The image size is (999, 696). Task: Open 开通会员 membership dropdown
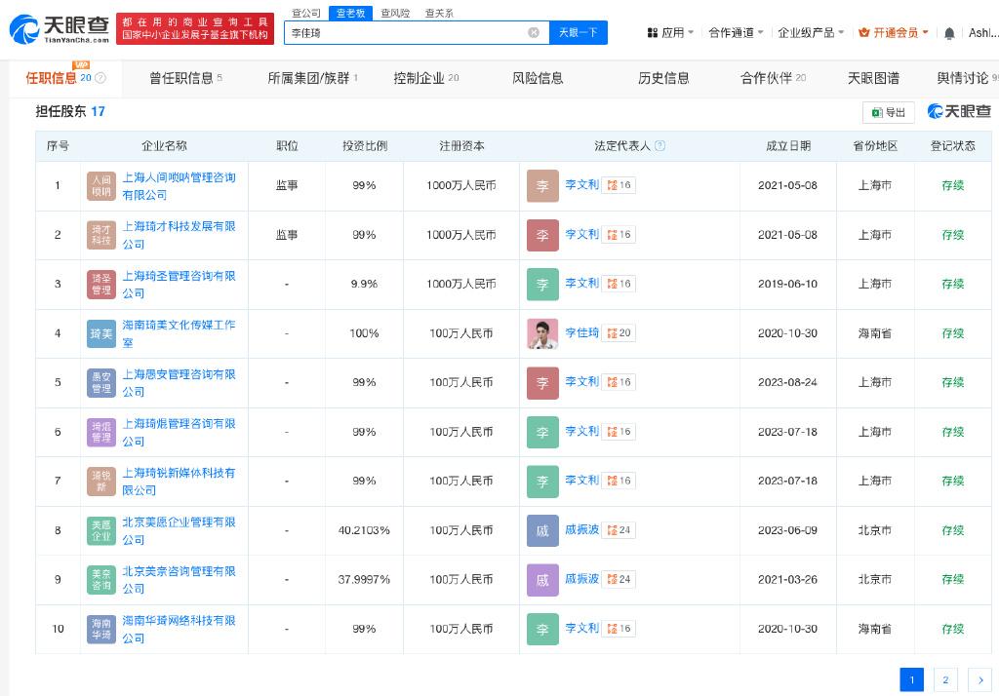(894, 32)
